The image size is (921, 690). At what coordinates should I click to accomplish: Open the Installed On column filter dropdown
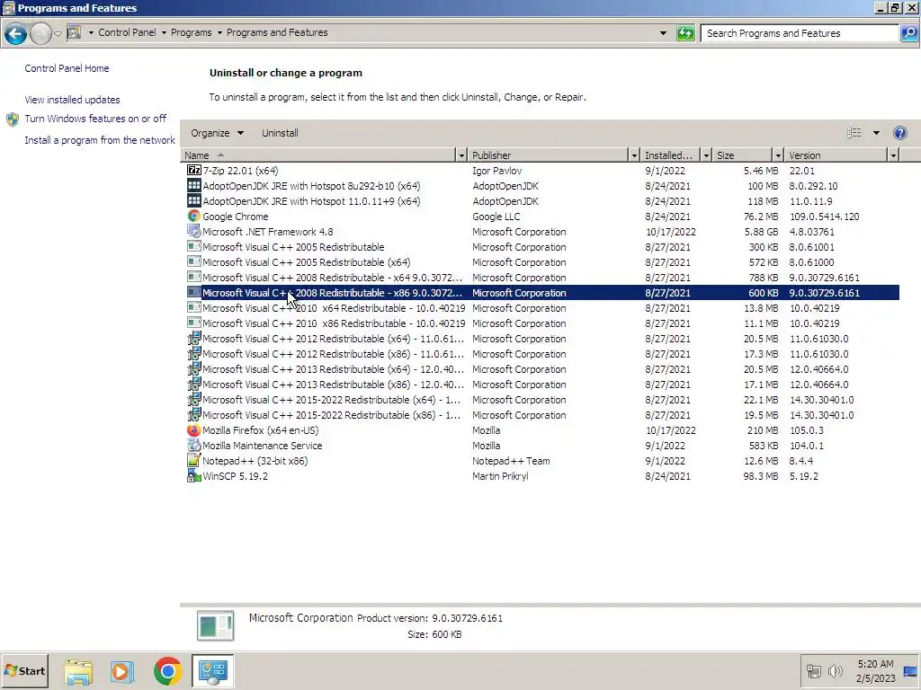[x=706, y=155]
